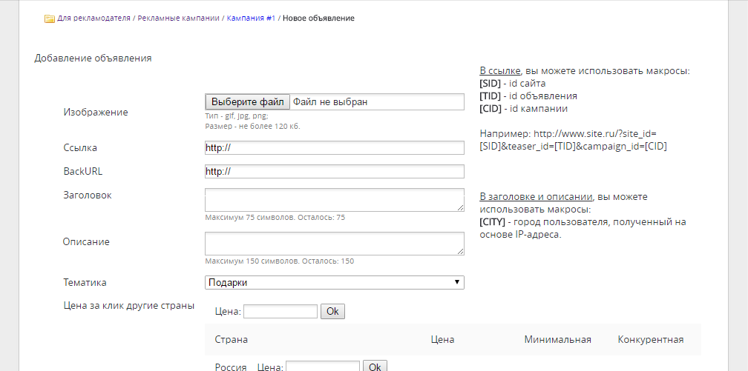Click into the BackURL input field

click(335, 172)
